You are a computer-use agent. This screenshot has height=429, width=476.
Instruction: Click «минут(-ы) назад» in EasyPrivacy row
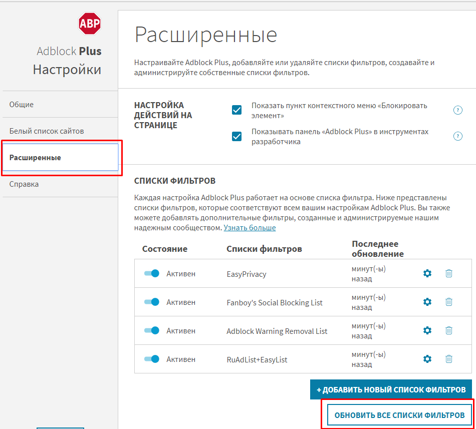point(369,274)
